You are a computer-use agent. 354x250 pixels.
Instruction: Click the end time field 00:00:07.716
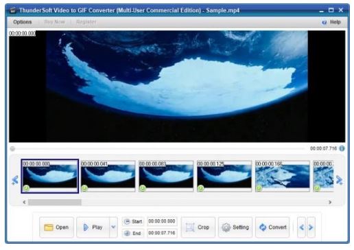pyautogui.click(x=162, y=233)
